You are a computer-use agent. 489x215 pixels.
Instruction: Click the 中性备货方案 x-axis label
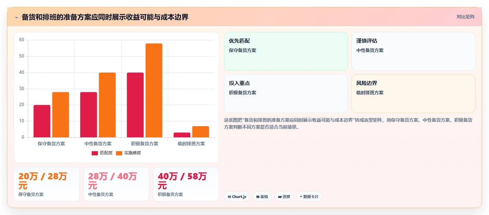pyautogui.click(x=98, y=144)
